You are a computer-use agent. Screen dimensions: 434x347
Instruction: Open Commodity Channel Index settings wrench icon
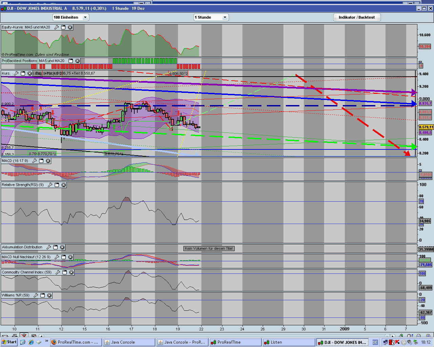58,272
